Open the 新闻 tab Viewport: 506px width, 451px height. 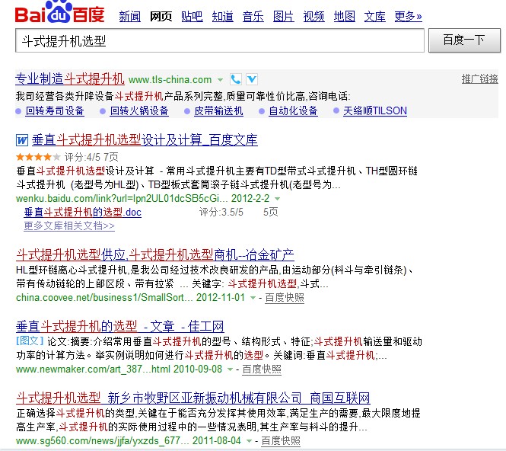pos(129,16)
